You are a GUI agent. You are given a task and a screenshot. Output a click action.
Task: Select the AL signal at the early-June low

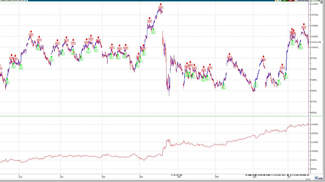[255, 86]
